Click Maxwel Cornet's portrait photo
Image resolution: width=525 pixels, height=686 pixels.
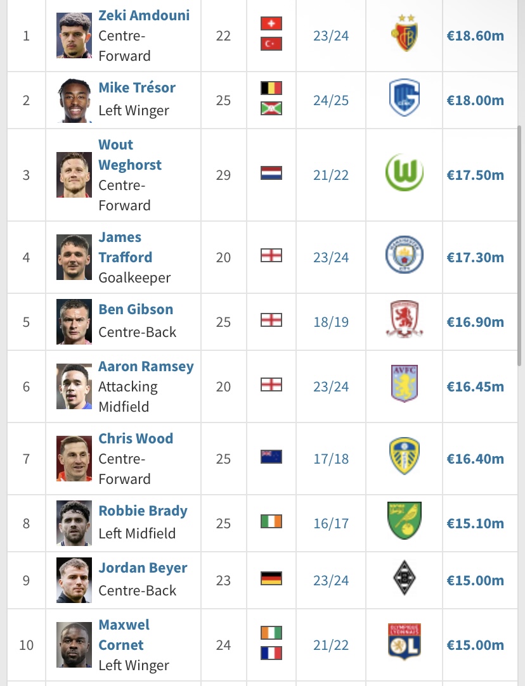pyautogui.click(x=74, y=644)
